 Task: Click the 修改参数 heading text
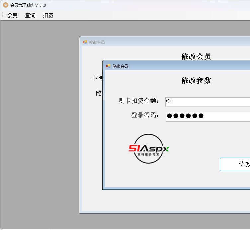(196, 80)
